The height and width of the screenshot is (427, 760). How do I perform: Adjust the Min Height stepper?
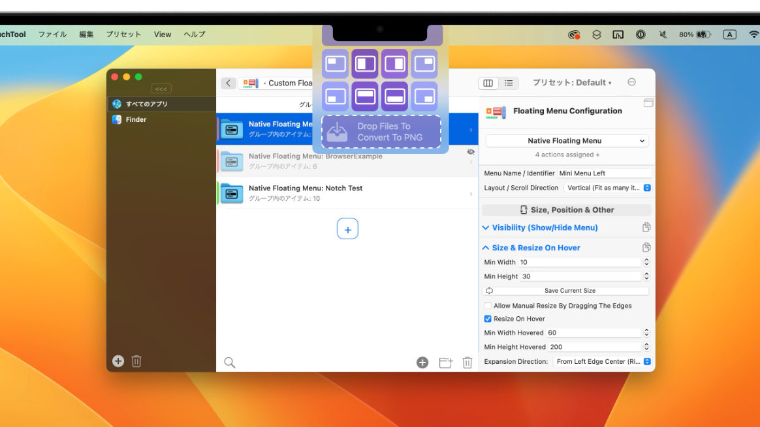(646, 276)
